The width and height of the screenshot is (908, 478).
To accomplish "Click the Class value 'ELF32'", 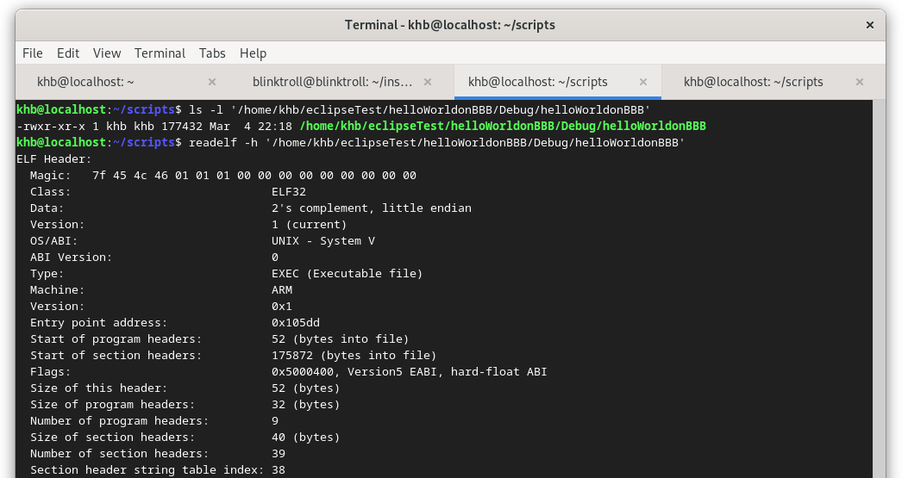I will (x=288, y=191).
